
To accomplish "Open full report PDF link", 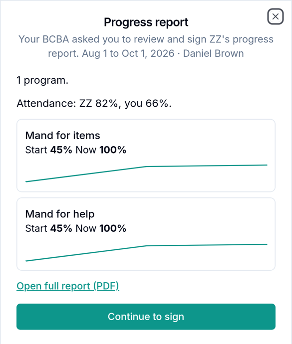I will (x=68, y=286).
